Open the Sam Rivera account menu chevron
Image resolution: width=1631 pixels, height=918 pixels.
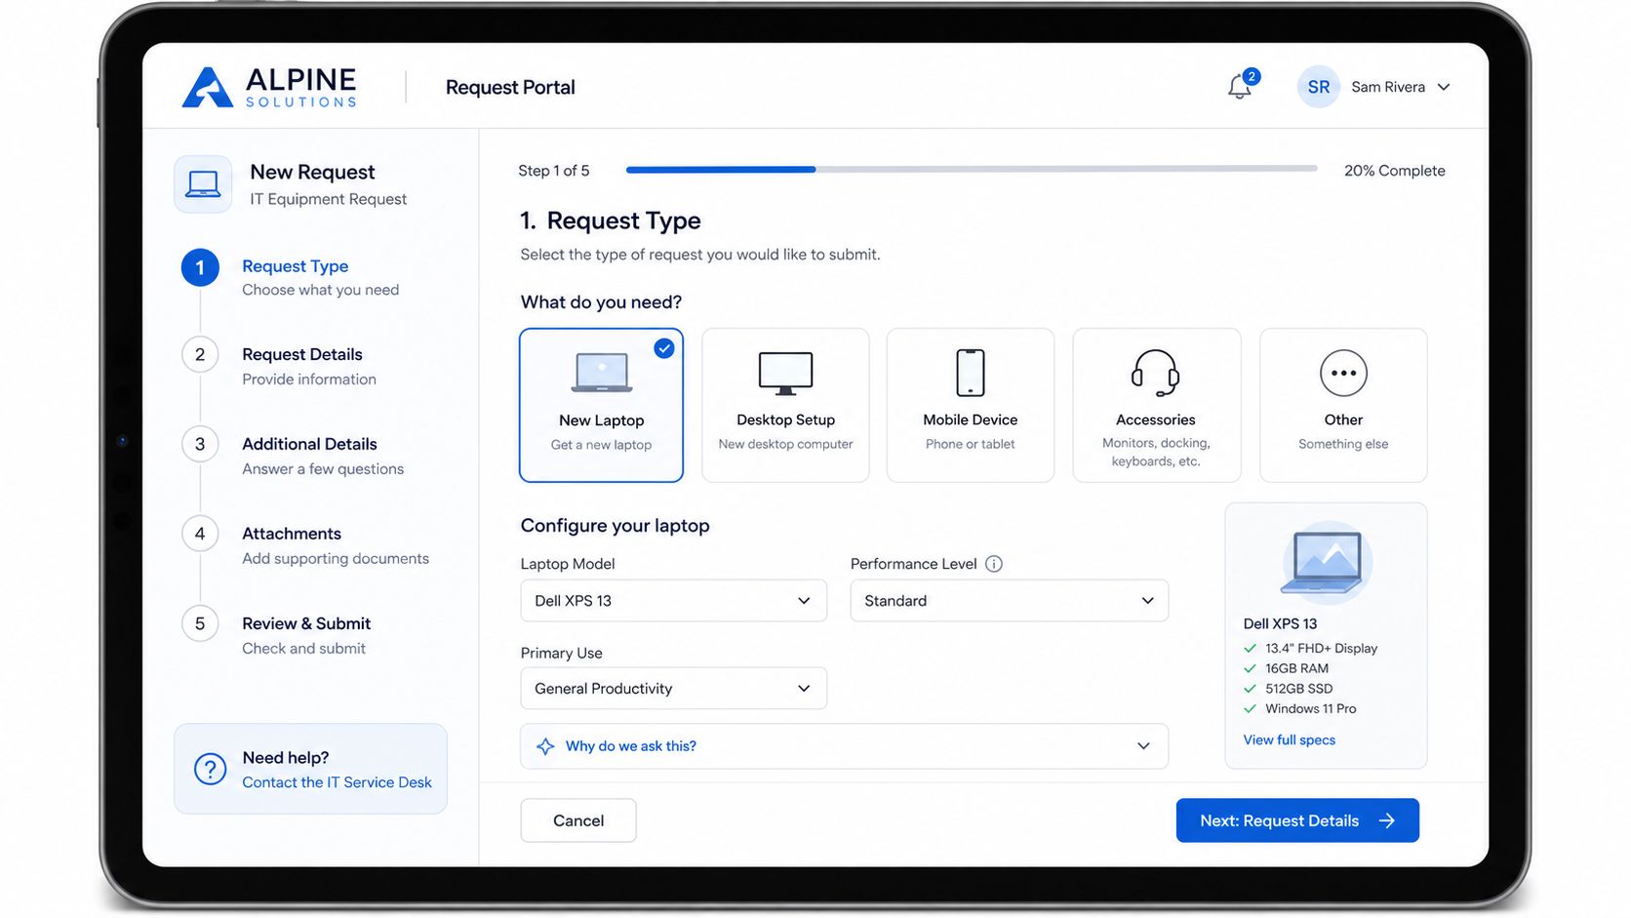click(1444, 87)
